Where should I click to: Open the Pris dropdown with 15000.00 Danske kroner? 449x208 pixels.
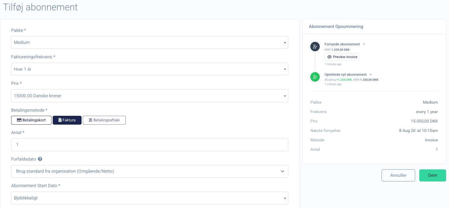(150, 96)
